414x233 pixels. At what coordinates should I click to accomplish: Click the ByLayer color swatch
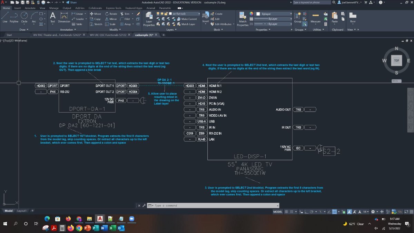(x=257, y=14)
